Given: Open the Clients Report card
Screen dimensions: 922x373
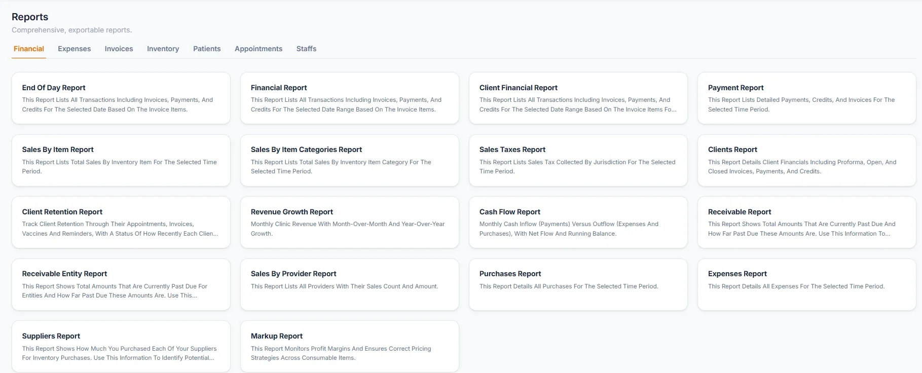Looking at the screenshot, I should [x=807, y=160].
